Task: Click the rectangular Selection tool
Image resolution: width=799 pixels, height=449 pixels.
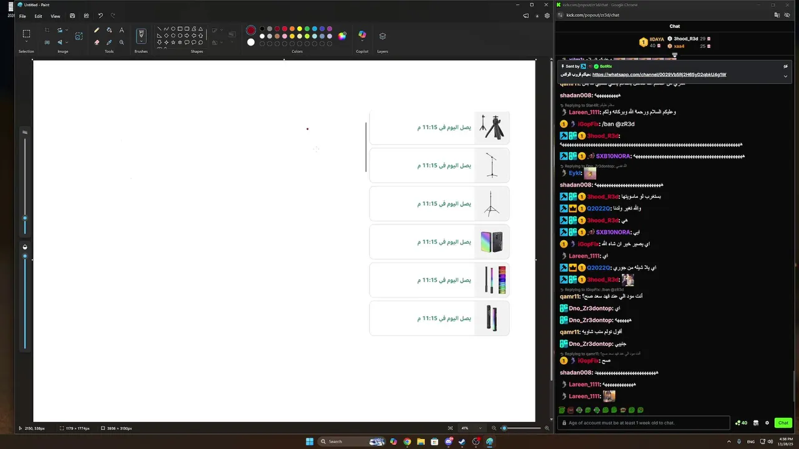Action: 26,34
